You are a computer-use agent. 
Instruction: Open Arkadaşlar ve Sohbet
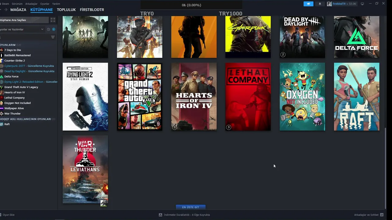[366, 215]
